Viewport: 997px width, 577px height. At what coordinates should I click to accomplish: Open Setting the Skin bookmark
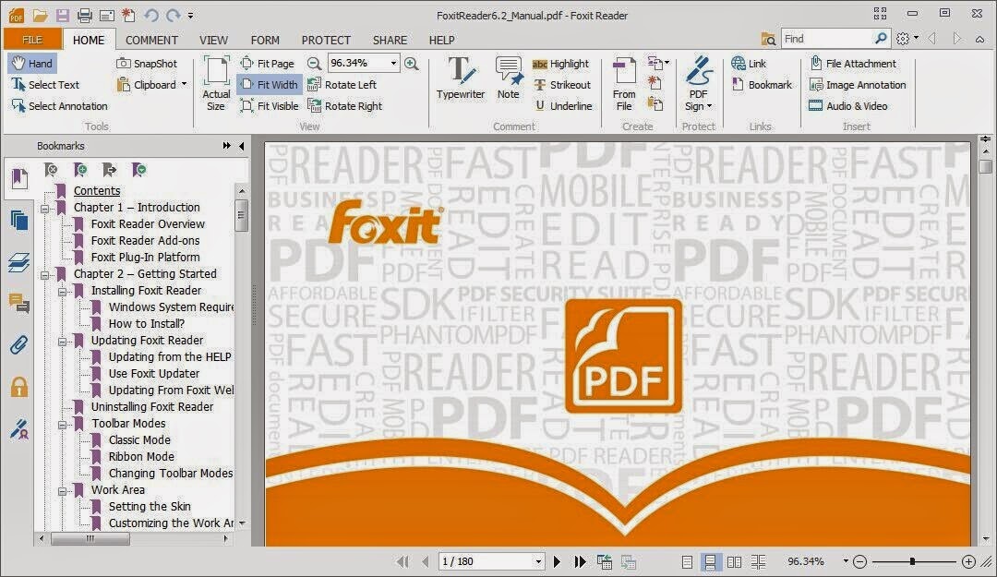pos(150,507)
